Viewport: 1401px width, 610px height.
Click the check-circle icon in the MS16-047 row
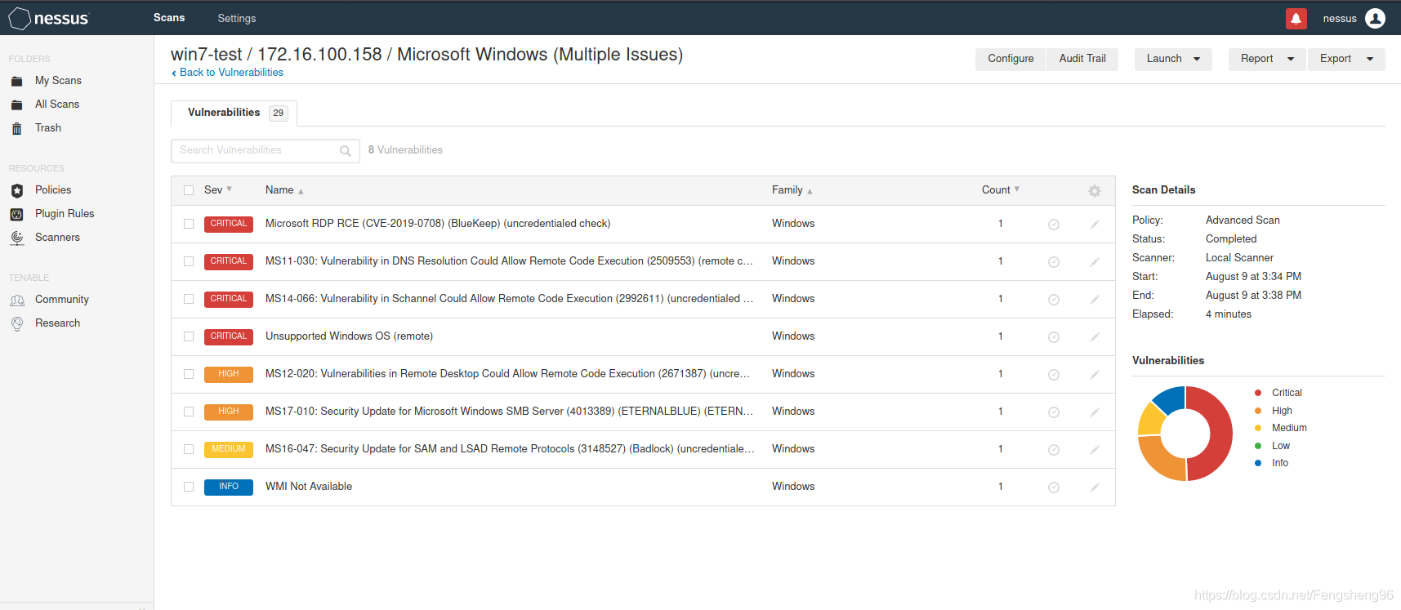point(1054,450)
